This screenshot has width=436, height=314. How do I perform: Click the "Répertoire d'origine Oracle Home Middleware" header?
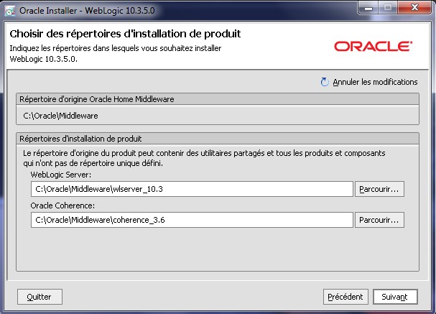click(x=218, y=99)
